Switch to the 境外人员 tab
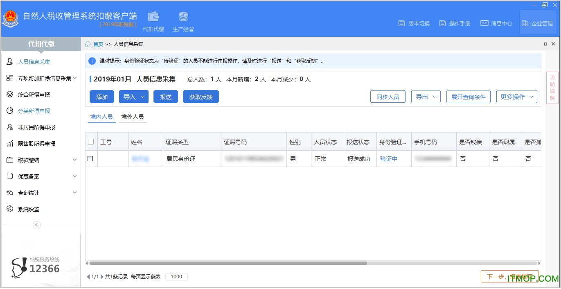 (132, 117)
